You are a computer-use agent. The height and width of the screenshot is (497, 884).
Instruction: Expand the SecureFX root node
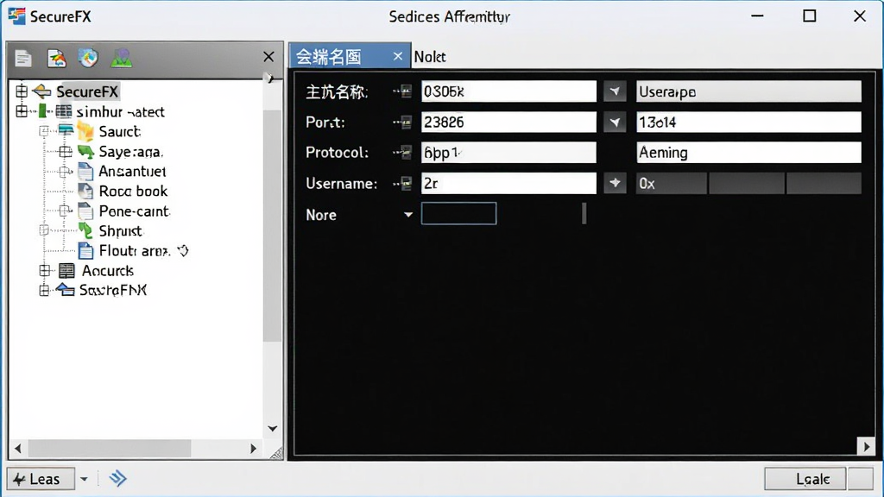22,91
